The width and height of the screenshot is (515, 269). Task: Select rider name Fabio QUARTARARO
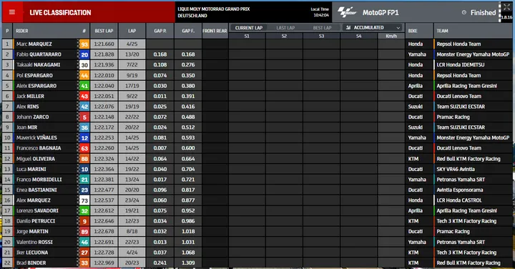point(39,54)
